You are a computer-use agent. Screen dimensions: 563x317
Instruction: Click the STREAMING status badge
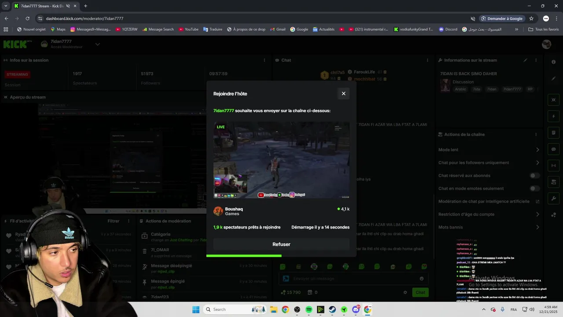[18, 74]
